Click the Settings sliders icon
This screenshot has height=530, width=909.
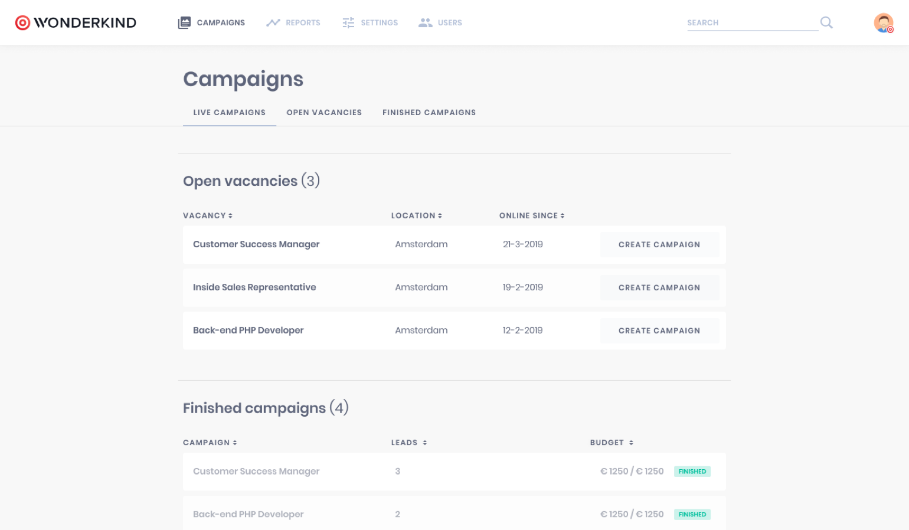(348, 22)
